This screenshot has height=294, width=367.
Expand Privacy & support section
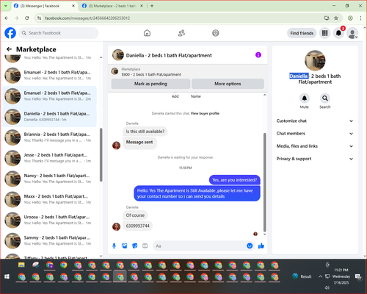click(x=315, y=159)
